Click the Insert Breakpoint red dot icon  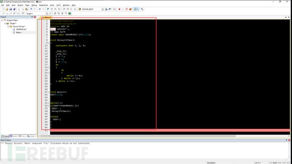click(x=119, y=9)
